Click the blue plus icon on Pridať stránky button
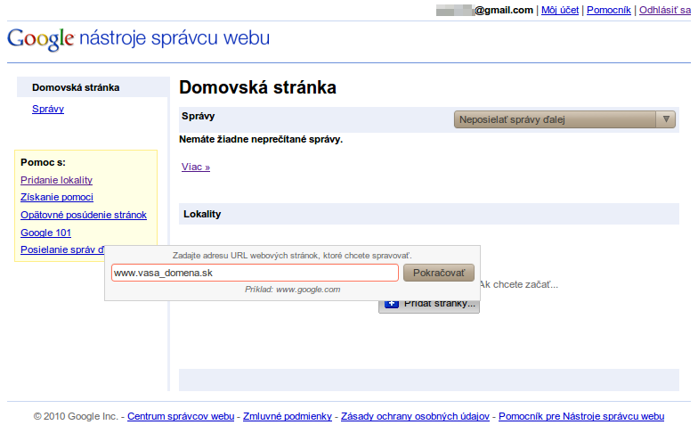 point(392,305)
